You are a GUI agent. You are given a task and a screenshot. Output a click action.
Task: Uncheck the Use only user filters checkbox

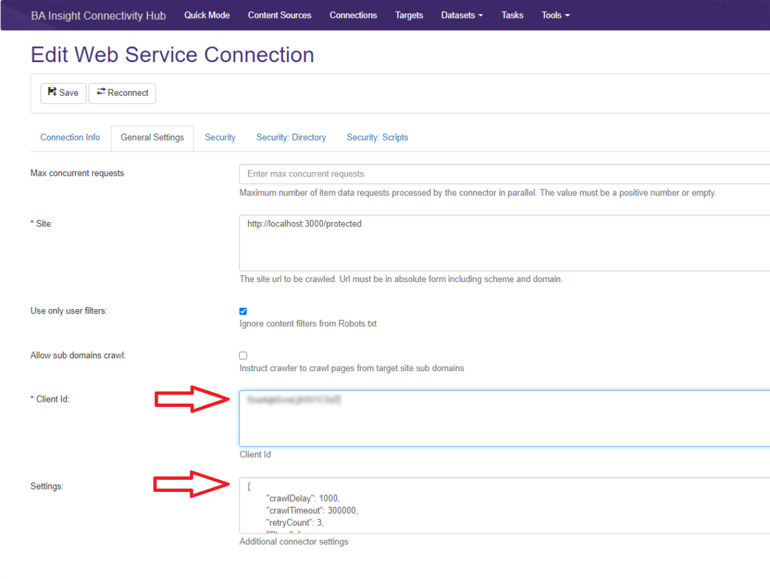pyautogui.click(x=243, y=312)
